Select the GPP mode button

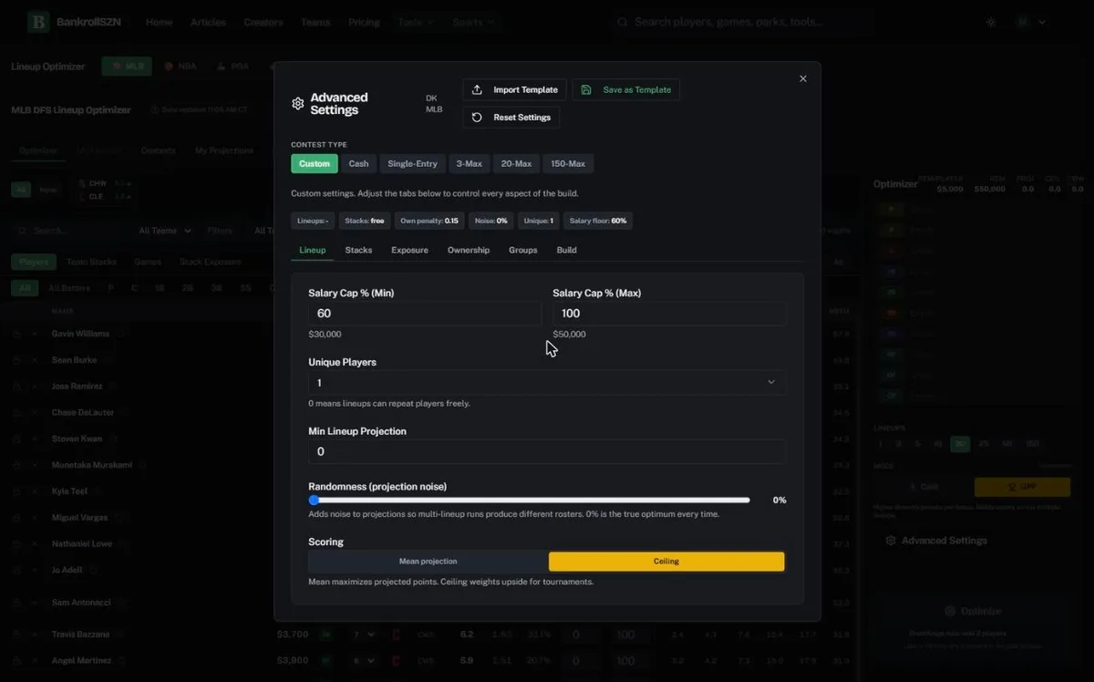coord(1022,487)
